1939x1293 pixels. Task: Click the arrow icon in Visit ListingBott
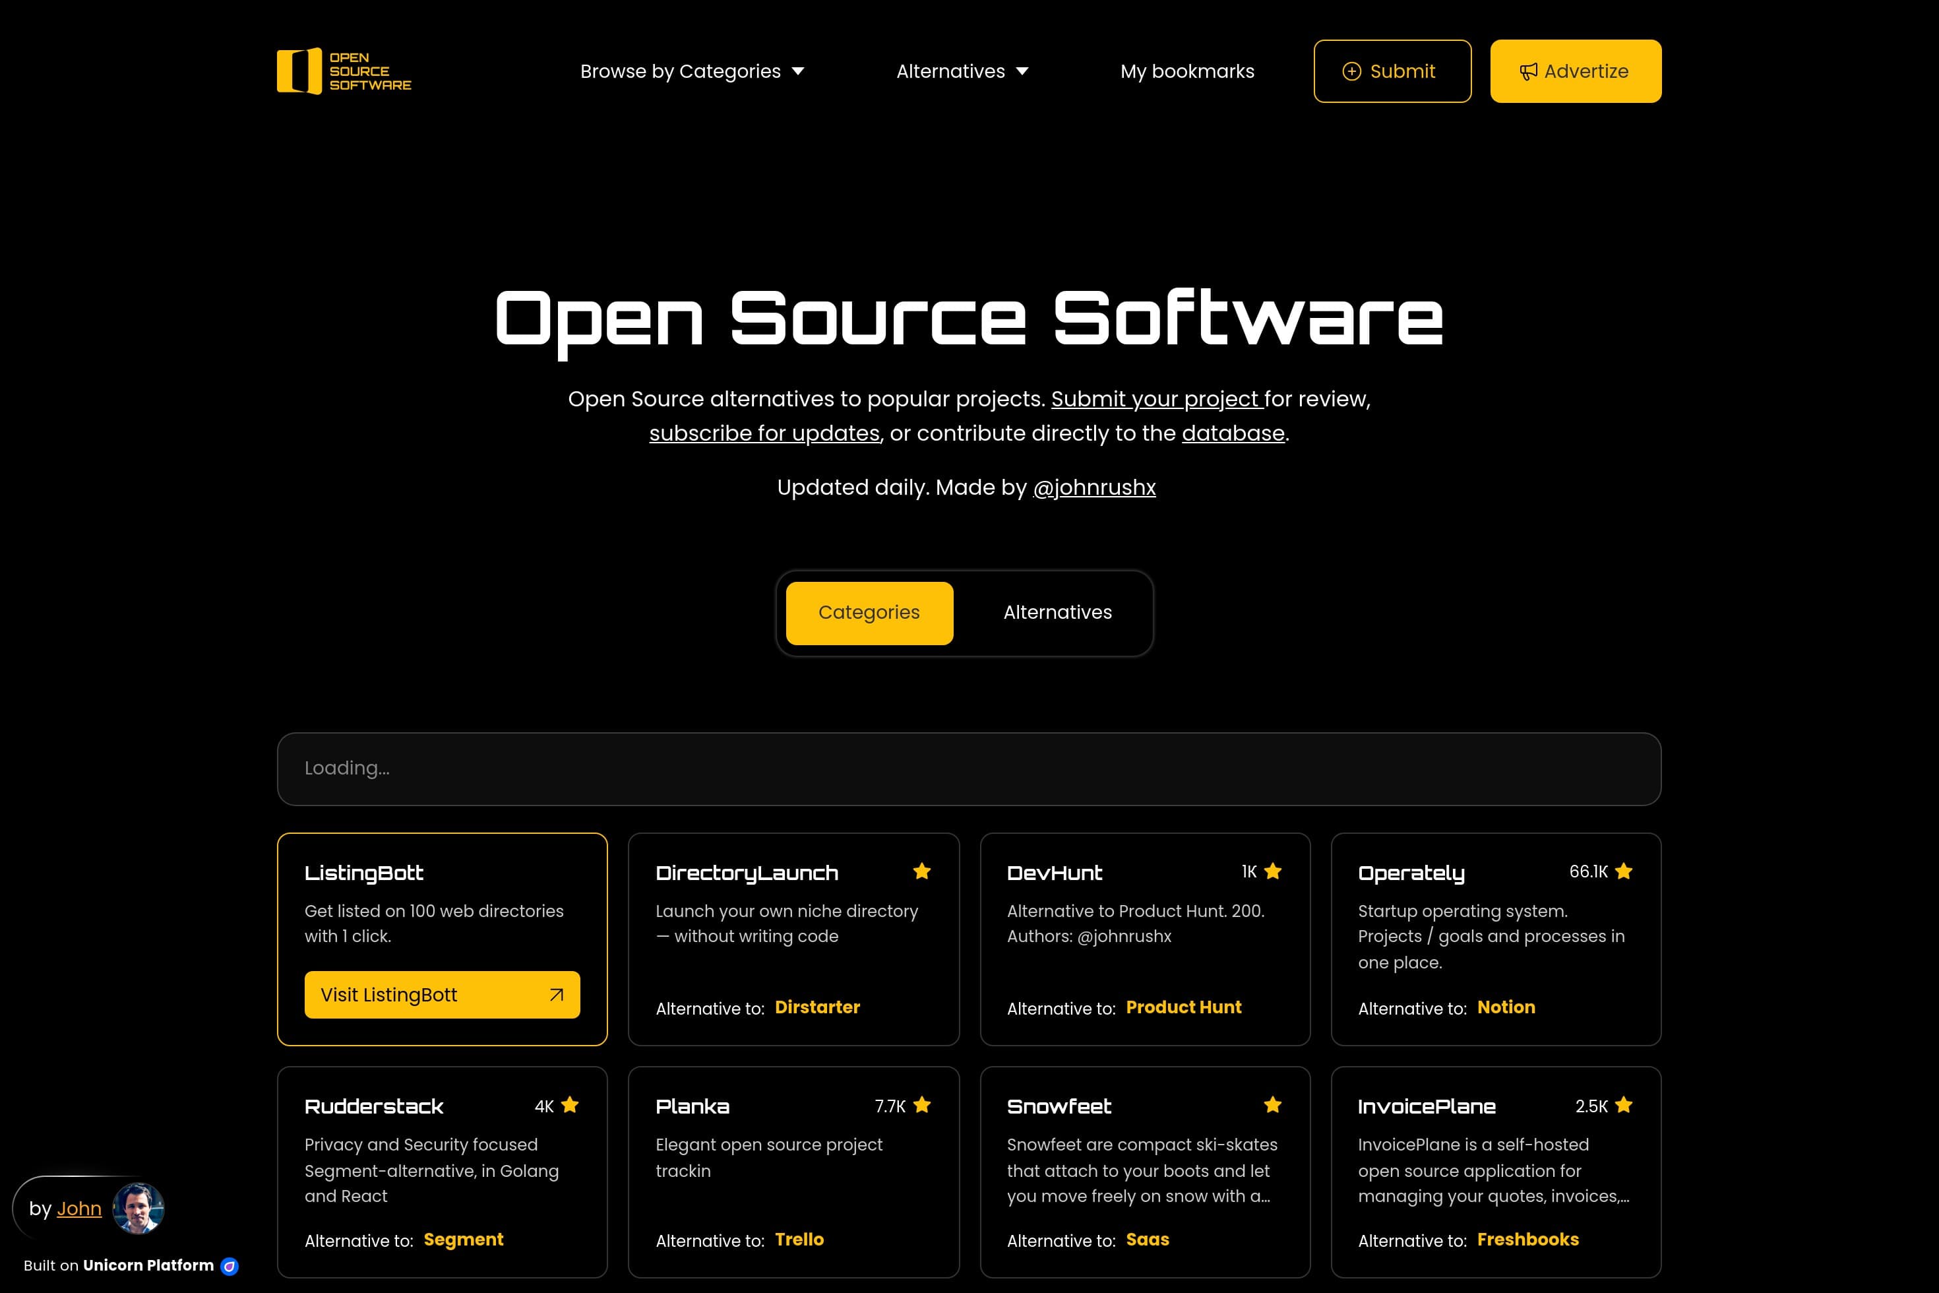pos(557,995)
